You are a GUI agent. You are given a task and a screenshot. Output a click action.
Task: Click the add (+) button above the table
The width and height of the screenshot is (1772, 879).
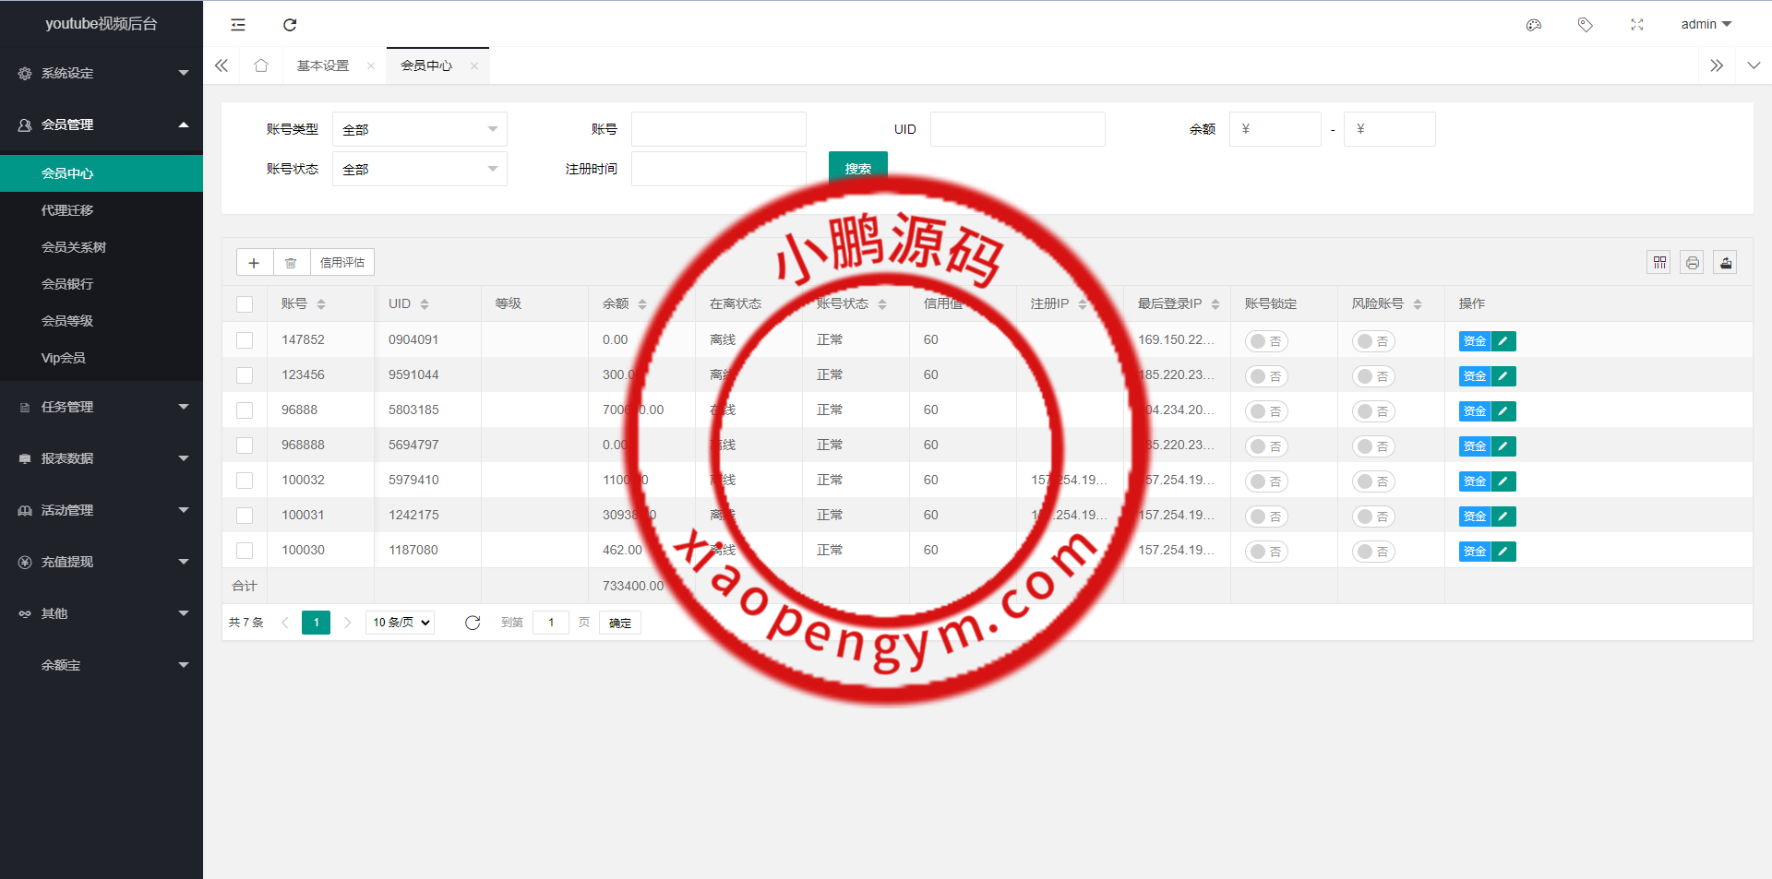(254, 263)
